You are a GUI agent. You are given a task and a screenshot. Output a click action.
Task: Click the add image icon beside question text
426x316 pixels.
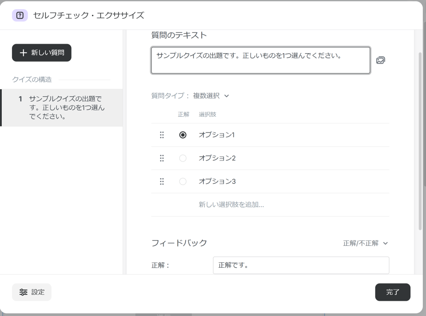[380, 60]
